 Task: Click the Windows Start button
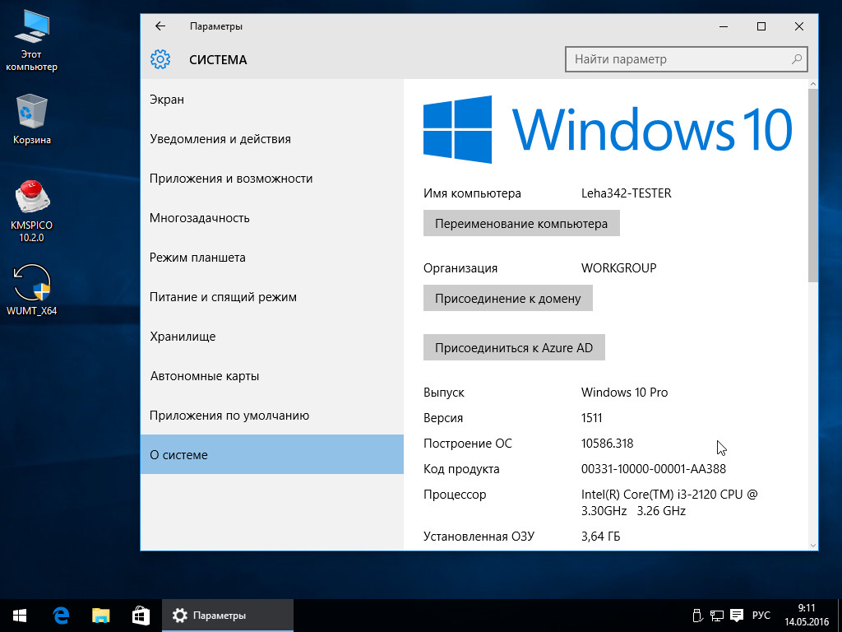tap(20, 615)
